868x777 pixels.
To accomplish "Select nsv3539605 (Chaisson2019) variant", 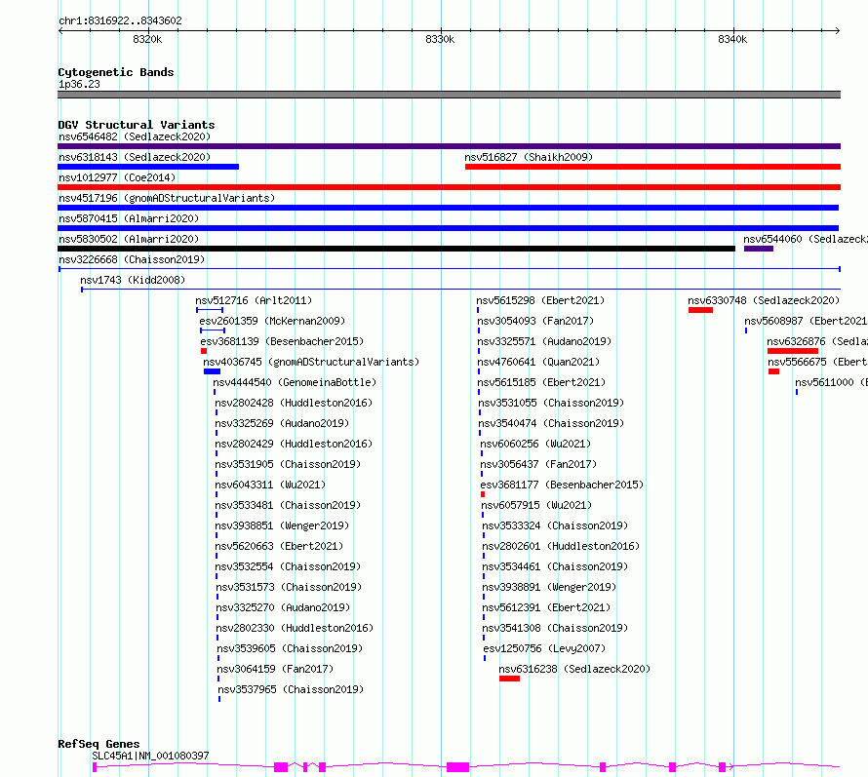I will click(290, 648).
